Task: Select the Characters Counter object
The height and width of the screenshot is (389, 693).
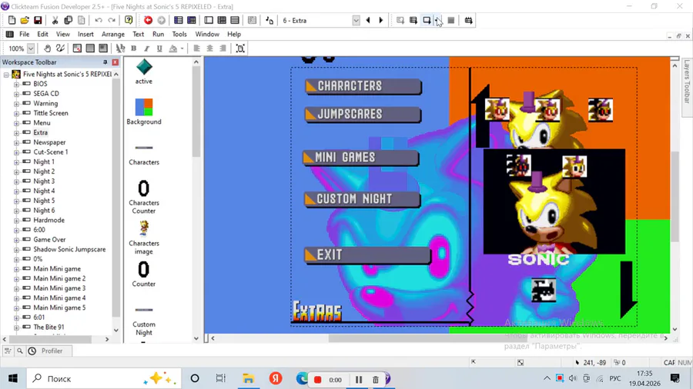Action: coord(144,197)
